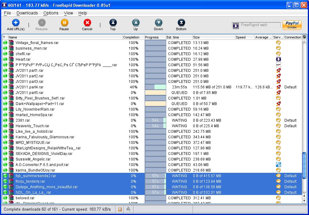This screenshot has width=309, height=215.
Task: Click progress bar of JV2011.part4.rar
Action: [x=155, y=87]
